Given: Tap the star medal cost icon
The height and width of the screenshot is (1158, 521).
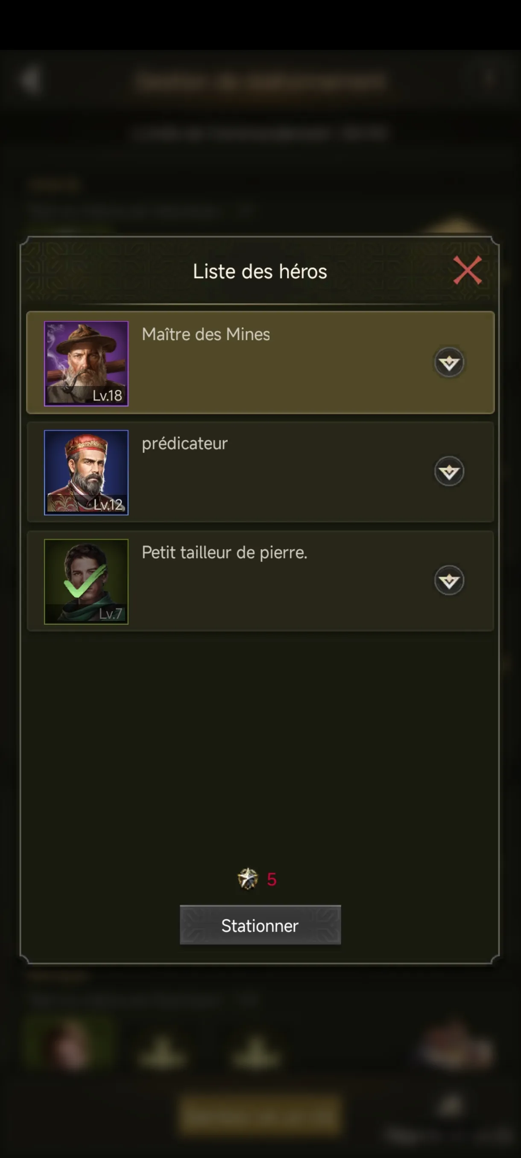Looking at the screenshot, I should [248, 879].
